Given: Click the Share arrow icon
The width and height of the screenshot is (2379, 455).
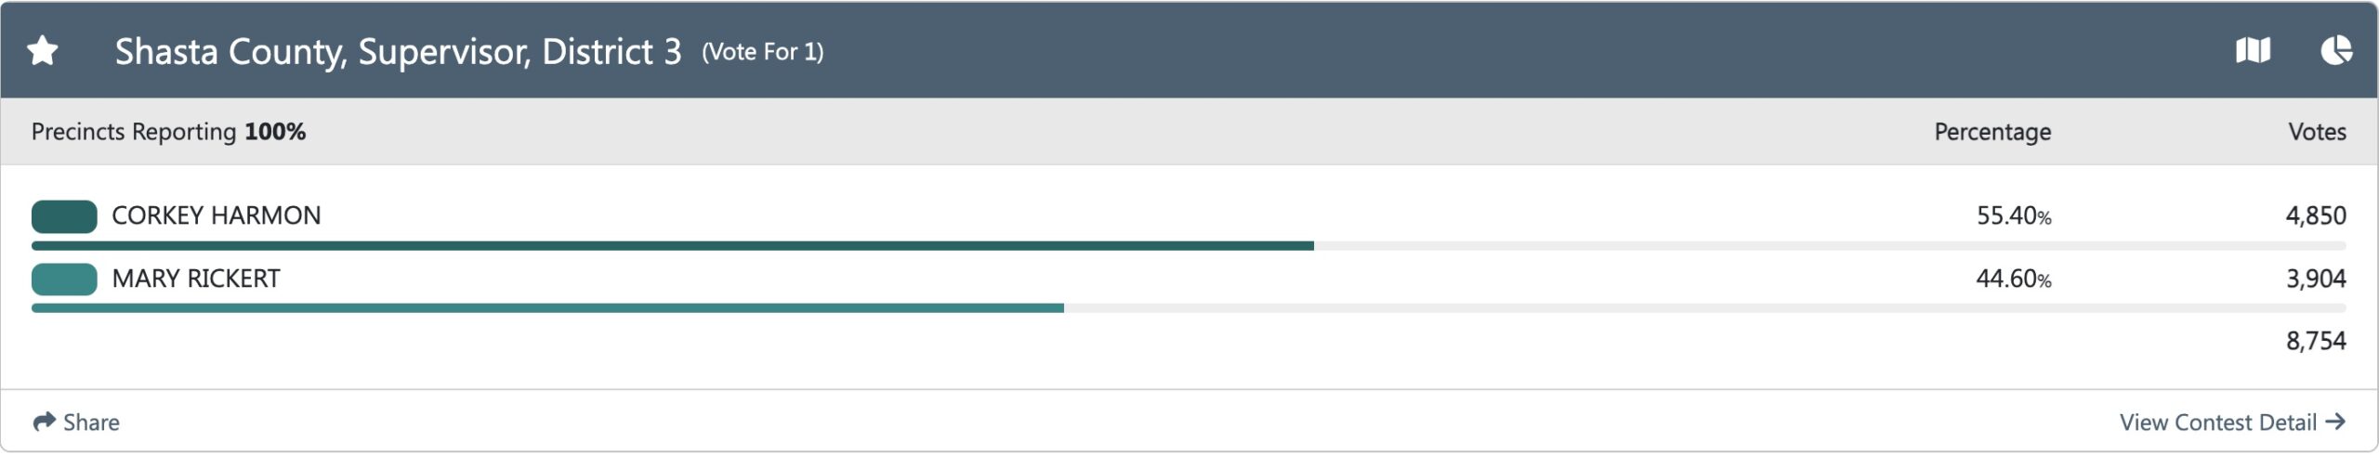Looking at the screenshot, I should click(x=44, y=422).
